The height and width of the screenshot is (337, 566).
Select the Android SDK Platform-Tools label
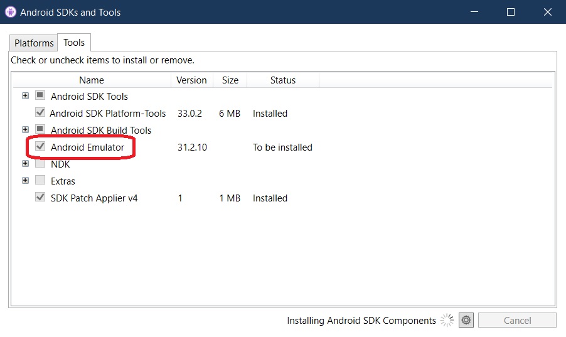(107, 114)
